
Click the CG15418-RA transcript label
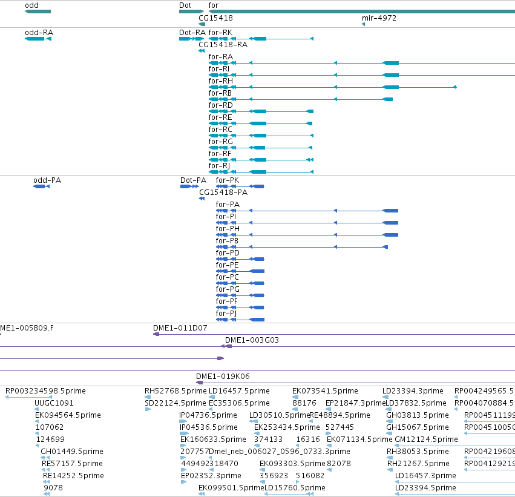point(223,45)
